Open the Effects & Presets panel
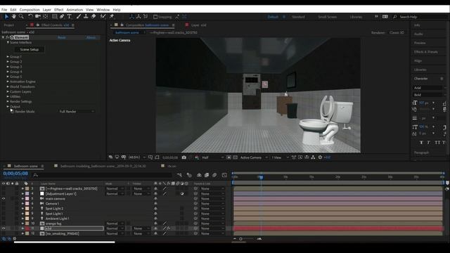450x253 pixels. [x=426, y=52]
